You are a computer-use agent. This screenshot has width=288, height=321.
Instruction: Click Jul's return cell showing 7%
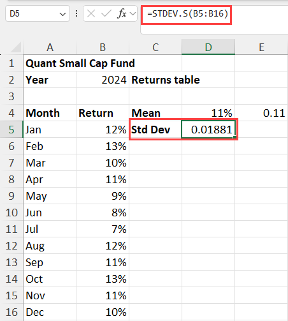pos(103,229)
